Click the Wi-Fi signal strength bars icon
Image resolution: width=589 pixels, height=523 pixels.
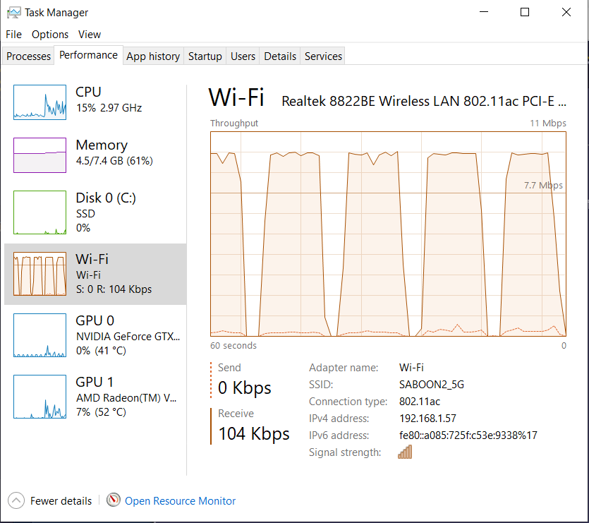[x=405, y=452]
